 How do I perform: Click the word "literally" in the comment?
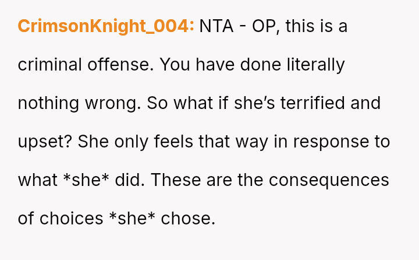tap(317, 65)
